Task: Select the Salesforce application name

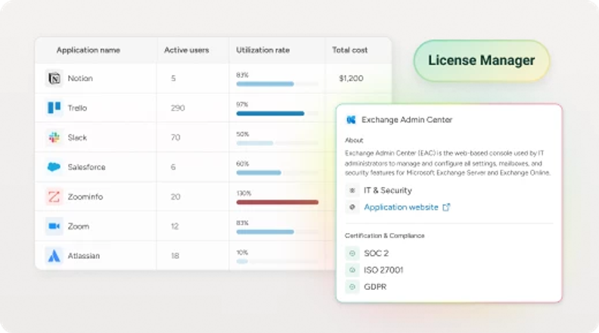Action: [x=86, y=167]
